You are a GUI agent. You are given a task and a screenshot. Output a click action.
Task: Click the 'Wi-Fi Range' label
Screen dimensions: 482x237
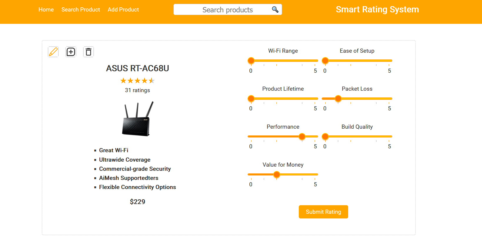[283, 51]
